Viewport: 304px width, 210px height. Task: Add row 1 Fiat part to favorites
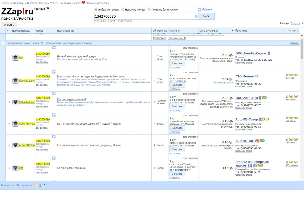[54, 48]
